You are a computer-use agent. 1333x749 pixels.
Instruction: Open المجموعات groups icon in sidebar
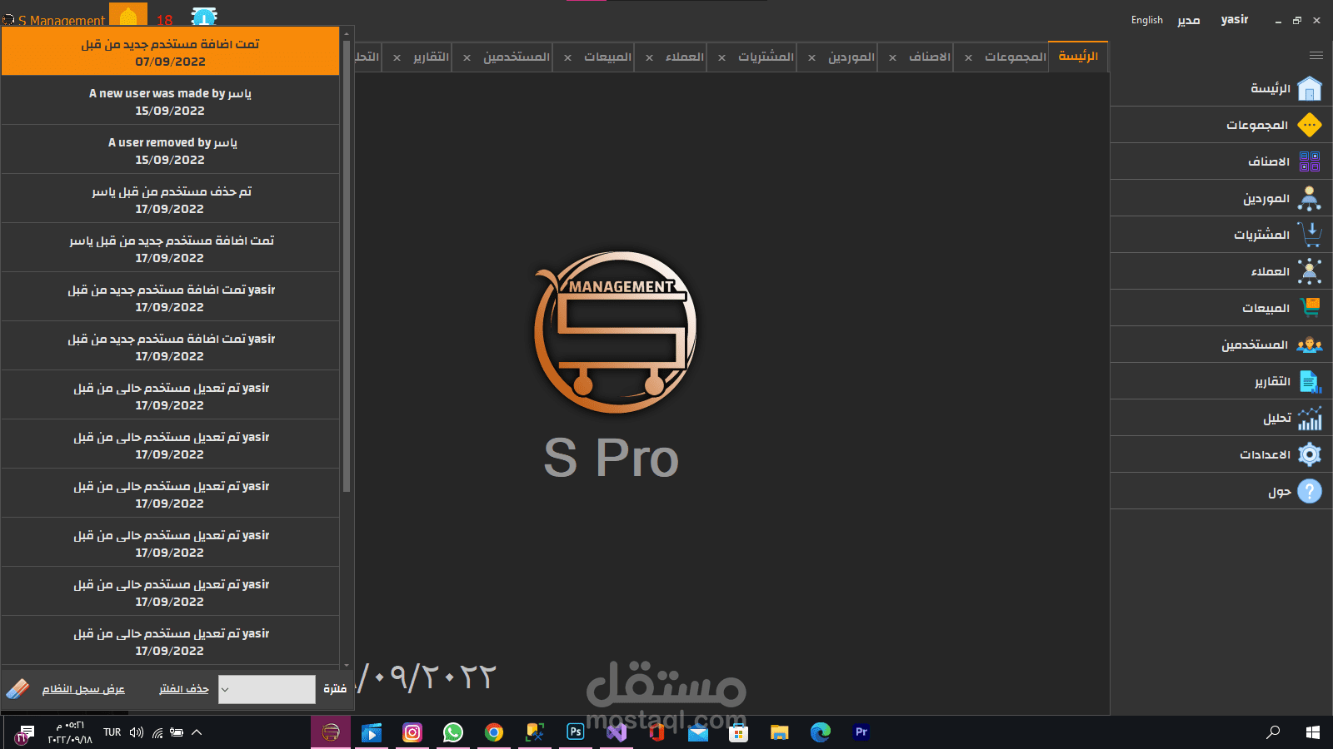(1310, 125)
